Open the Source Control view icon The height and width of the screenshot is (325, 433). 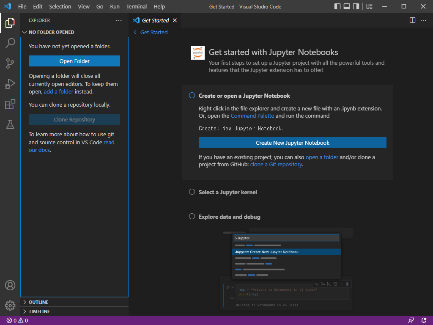[x=10, y=63]
